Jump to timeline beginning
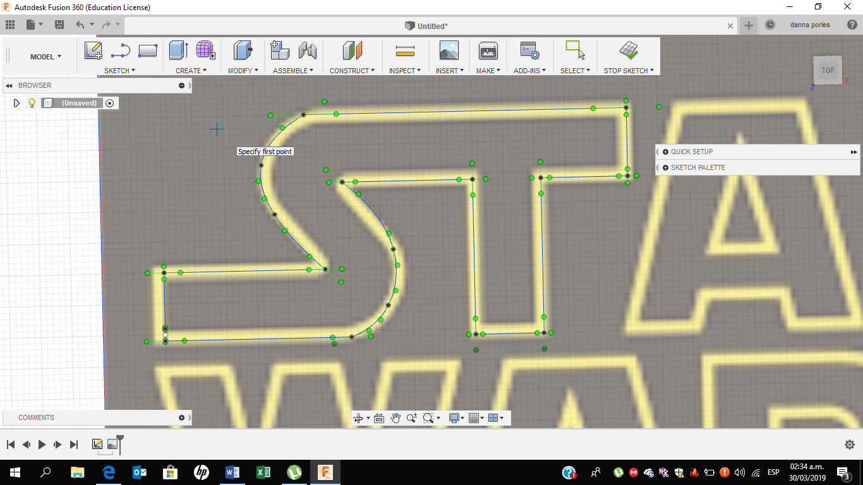863x485 pixels. (x=10, y=445)
